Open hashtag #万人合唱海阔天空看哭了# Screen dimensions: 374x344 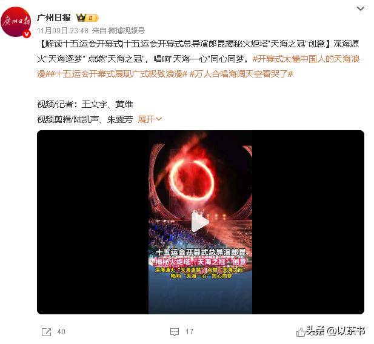[x=241, y=74]
